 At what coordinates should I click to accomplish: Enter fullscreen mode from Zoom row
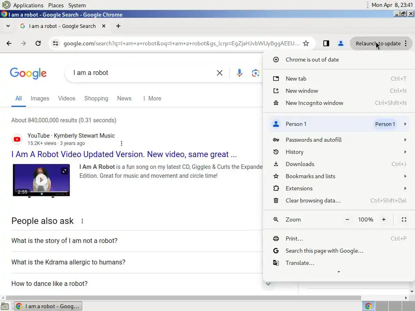click(404, 219)
